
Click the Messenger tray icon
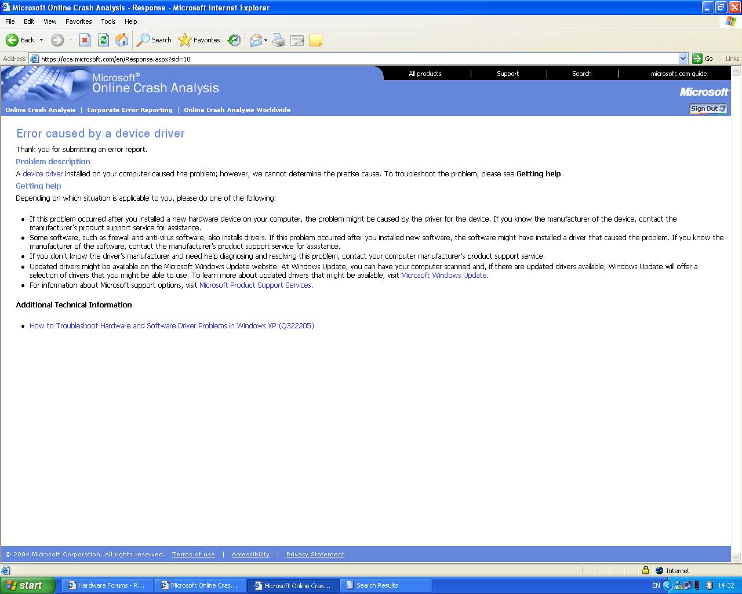click(677, 585)
